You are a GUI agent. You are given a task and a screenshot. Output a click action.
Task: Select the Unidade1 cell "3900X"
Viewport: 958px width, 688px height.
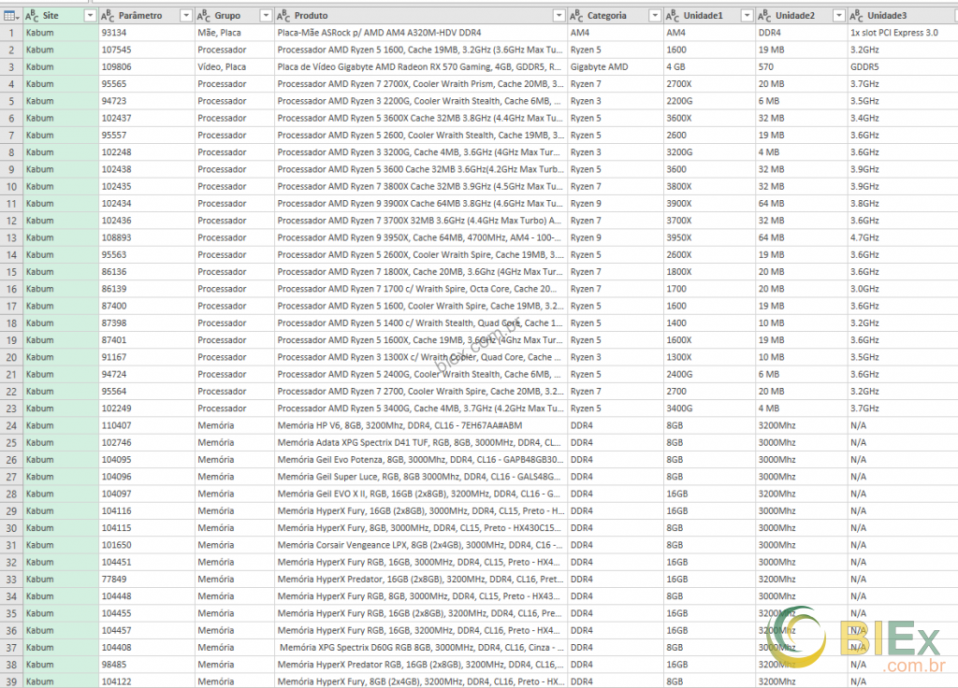[x=709, y=203]
